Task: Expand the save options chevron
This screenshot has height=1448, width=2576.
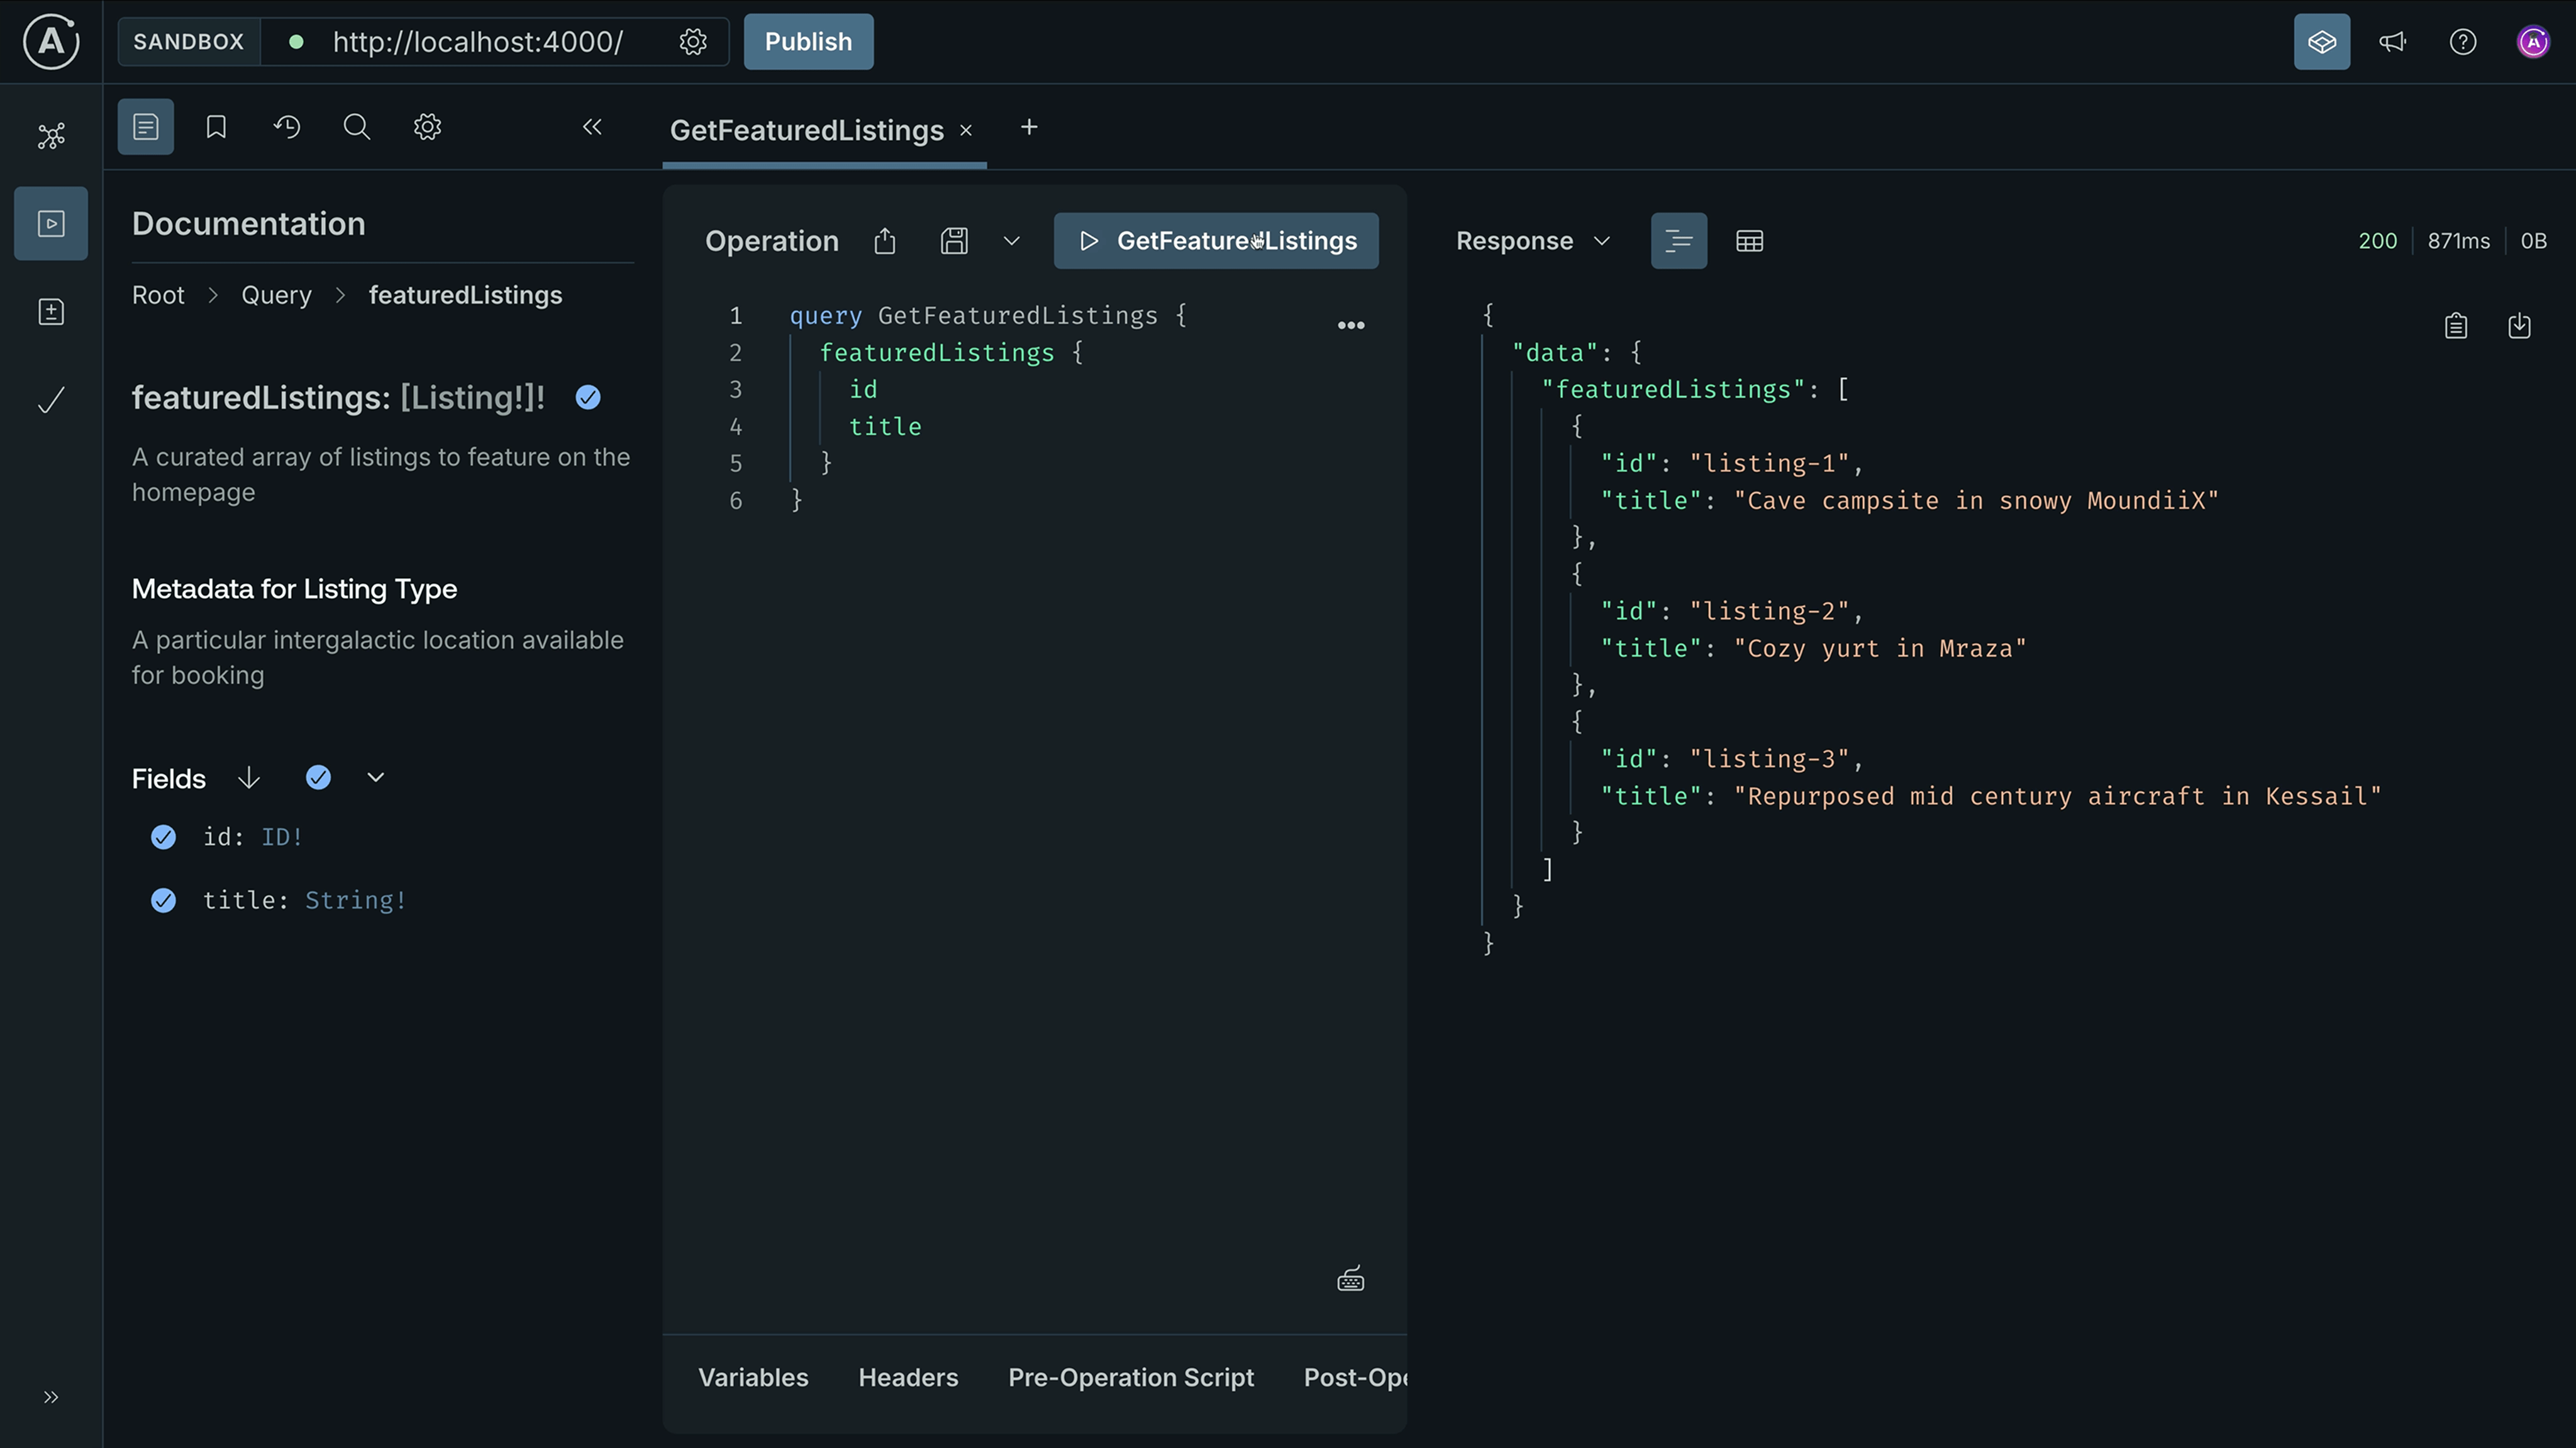Action: pyautogui.click(x=1012, y=241)
